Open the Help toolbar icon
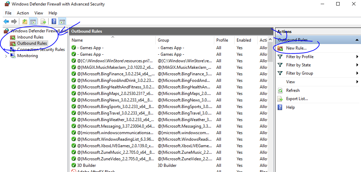Image resolution: width=361 pixels, height=172 pixels. (x=54, y=22)
